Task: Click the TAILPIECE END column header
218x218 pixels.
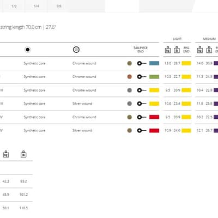Action: tap(141, 50)
